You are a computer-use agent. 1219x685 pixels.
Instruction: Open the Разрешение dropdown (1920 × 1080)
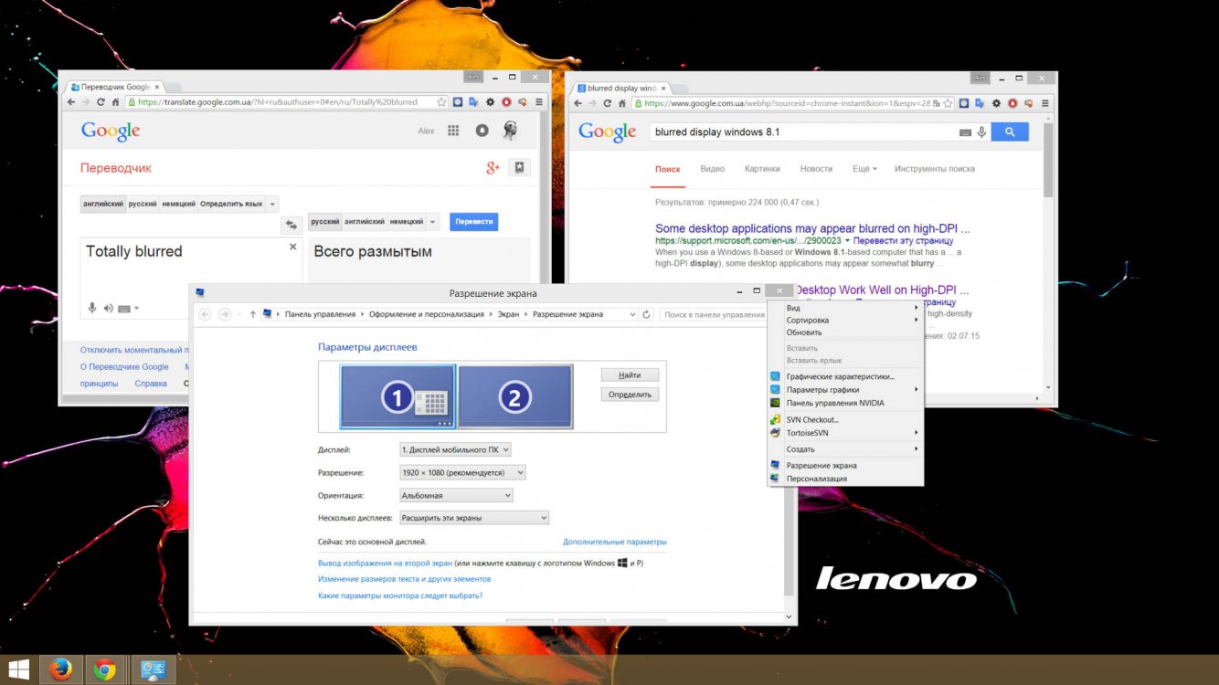462,472
